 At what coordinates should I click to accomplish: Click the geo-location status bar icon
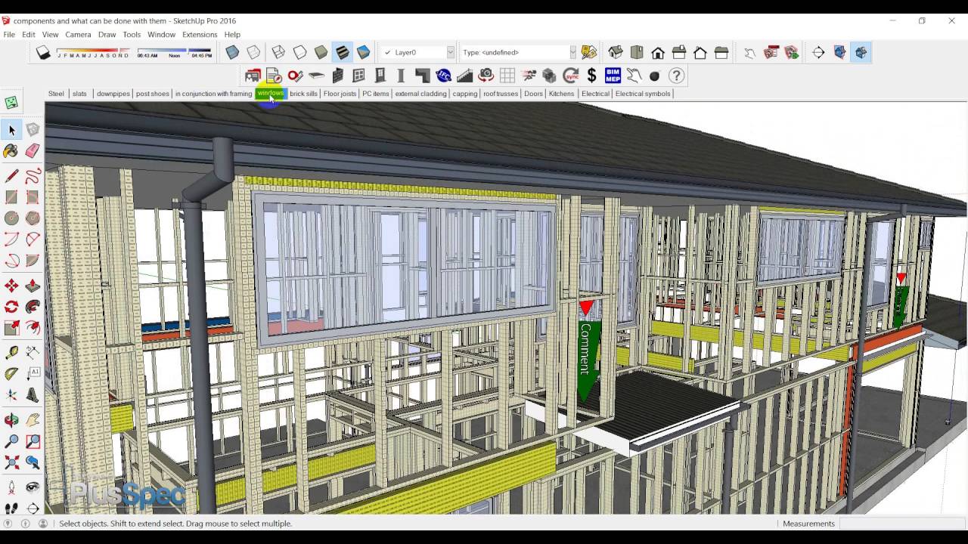pyautogui.click(x=8, y=524)
